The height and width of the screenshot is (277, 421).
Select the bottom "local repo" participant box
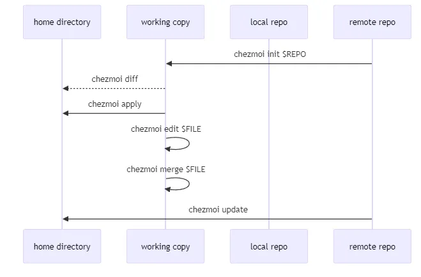[x=269, y=246]
